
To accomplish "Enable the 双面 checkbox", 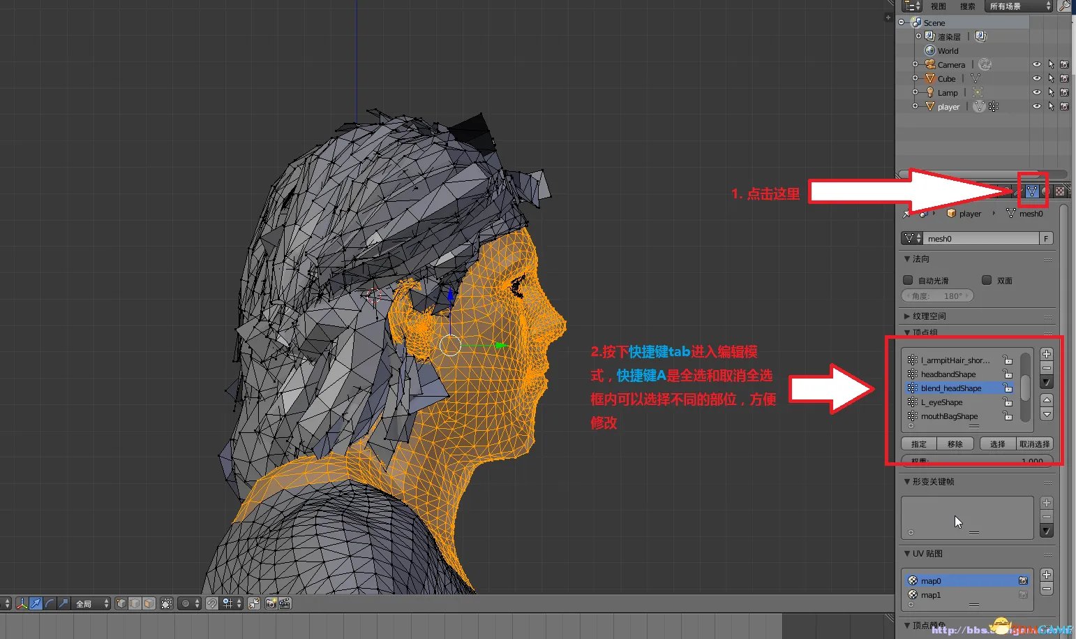I will 987,280.
